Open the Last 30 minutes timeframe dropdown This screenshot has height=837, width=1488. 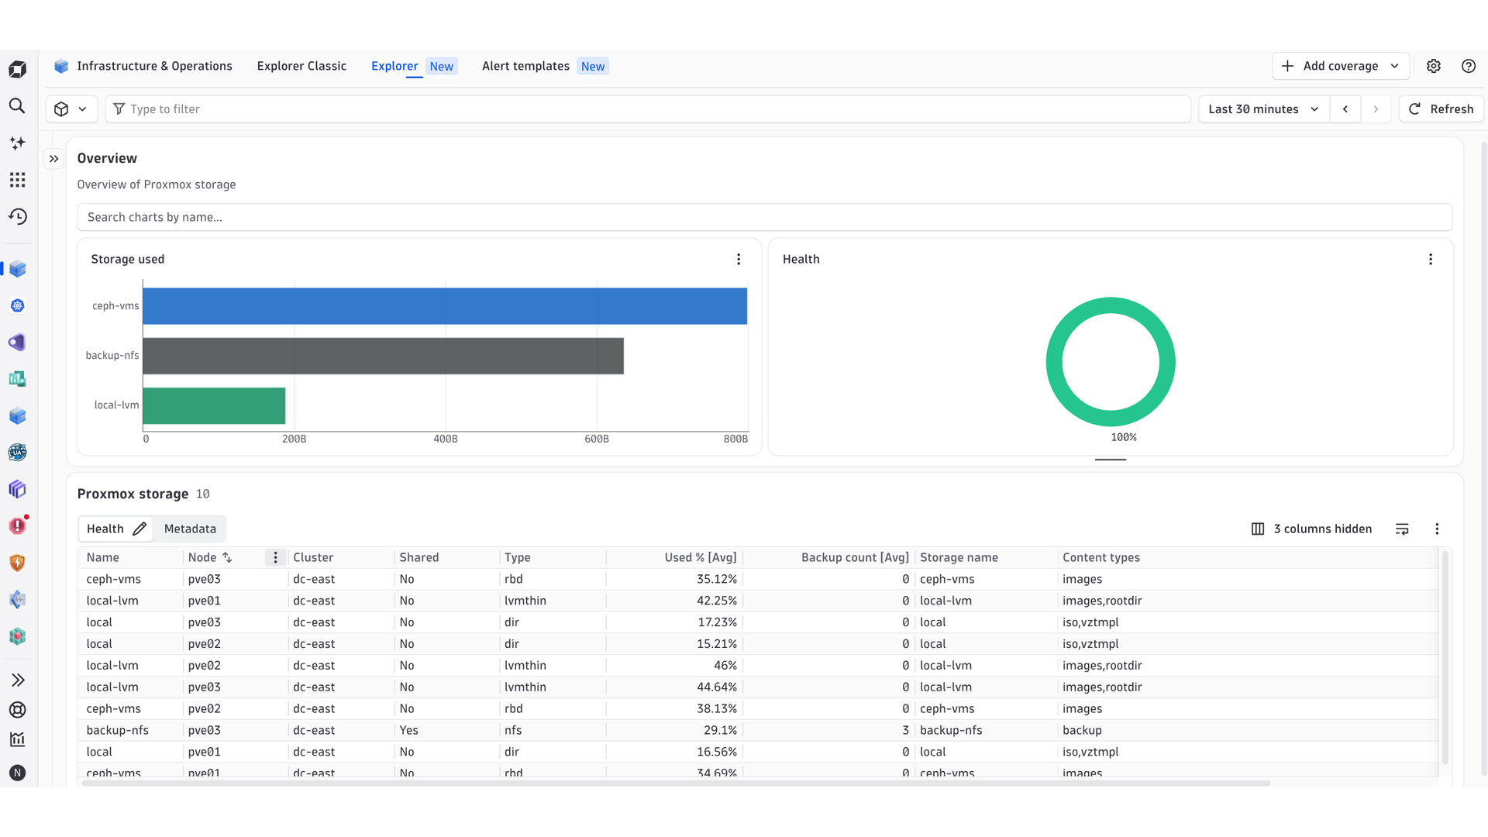coord(1264,109)
